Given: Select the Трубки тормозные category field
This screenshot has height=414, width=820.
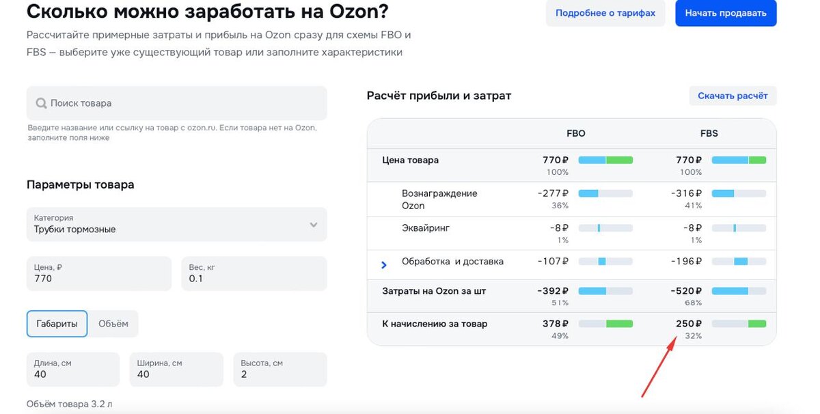Looking at the screenshot, I should click(164, 224).
